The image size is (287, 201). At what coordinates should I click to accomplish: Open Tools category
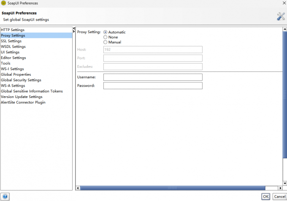[x=36, y=63]
